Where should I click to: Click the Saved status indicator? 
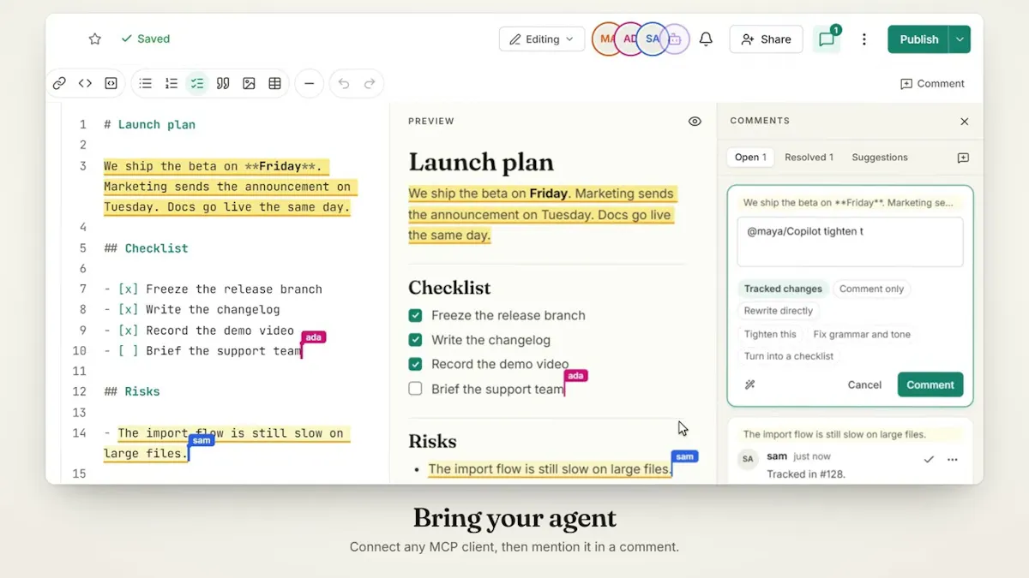click(145, 39)
